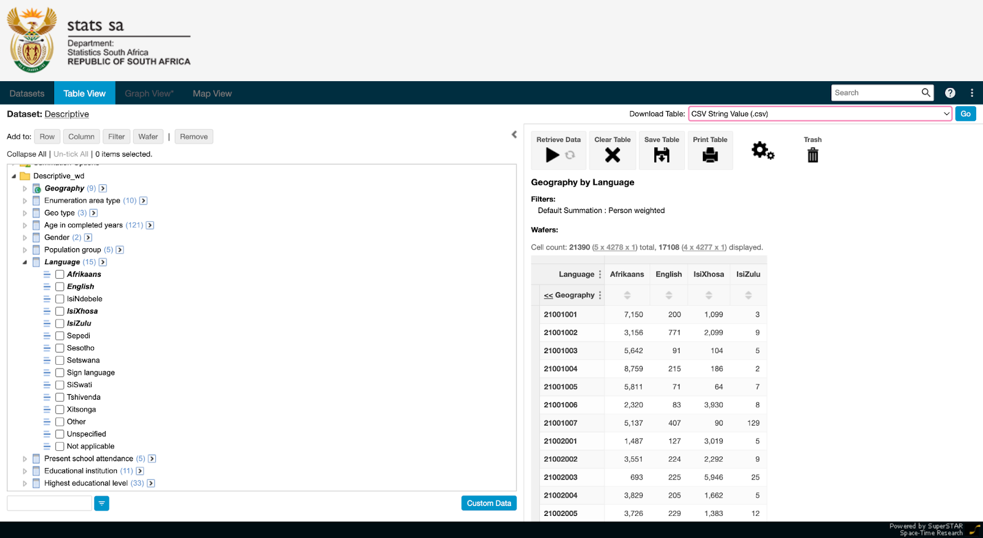This screenshot has height=538, width=983.
Task: Switch to the Map View tab
Action: tap(212, 93)
